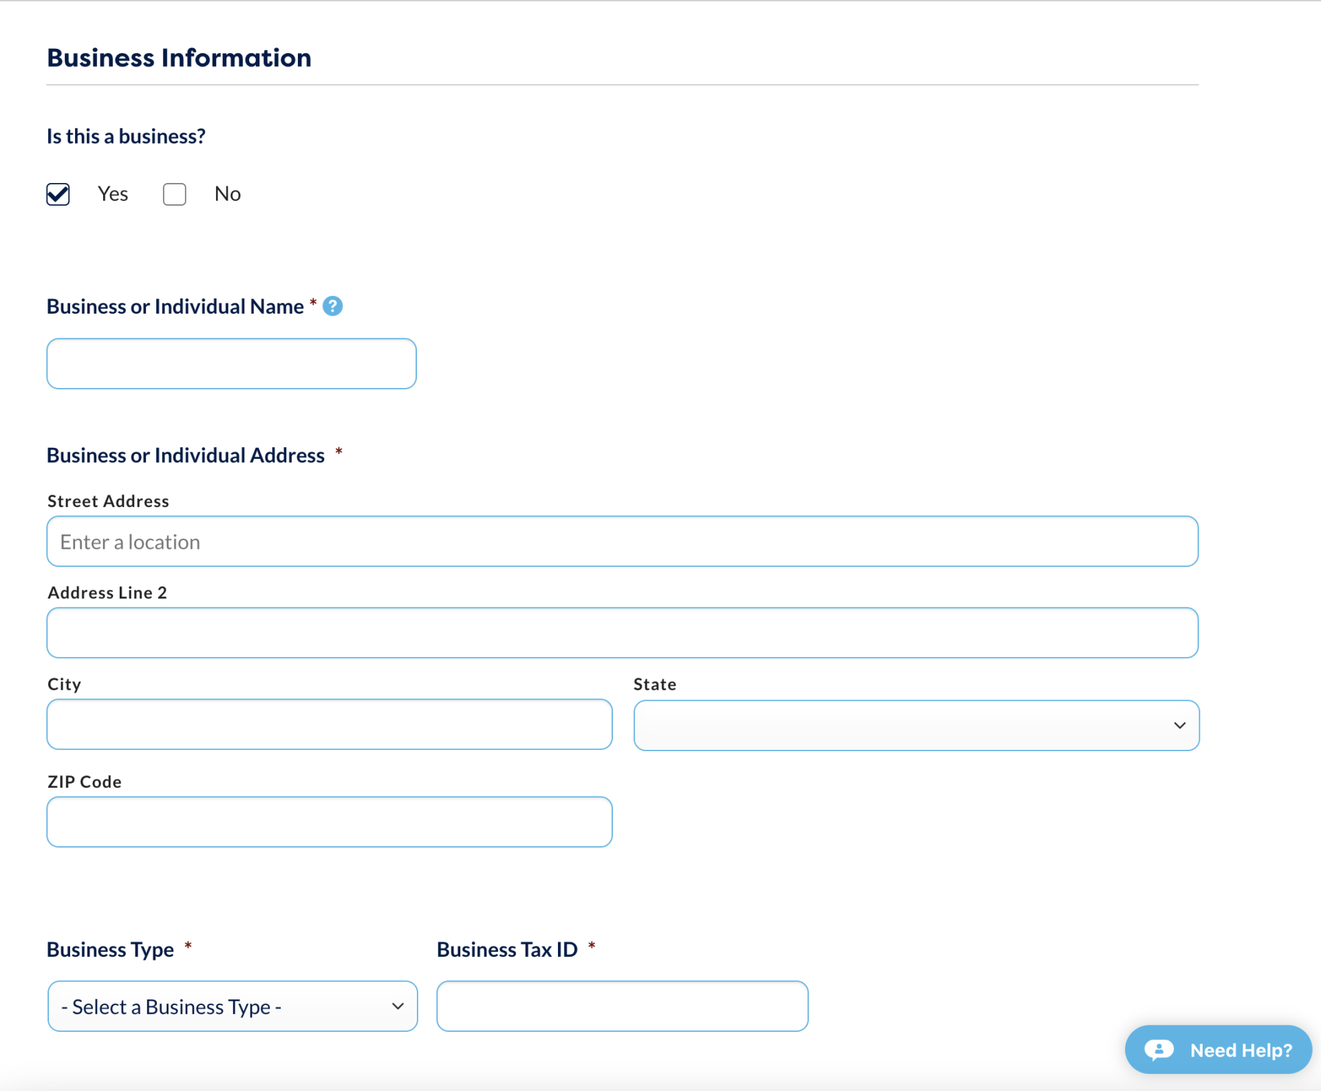Click the Is this a business? question text
The width and height of the screenshot is (1321, 1091).
(x=125, y=136)
